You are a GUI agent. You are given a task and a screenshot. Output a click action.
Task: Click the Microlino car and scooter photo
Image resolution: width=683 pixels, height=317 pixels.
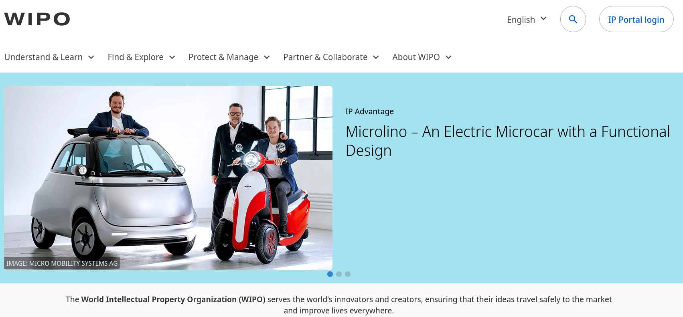[x=168, y=178]
